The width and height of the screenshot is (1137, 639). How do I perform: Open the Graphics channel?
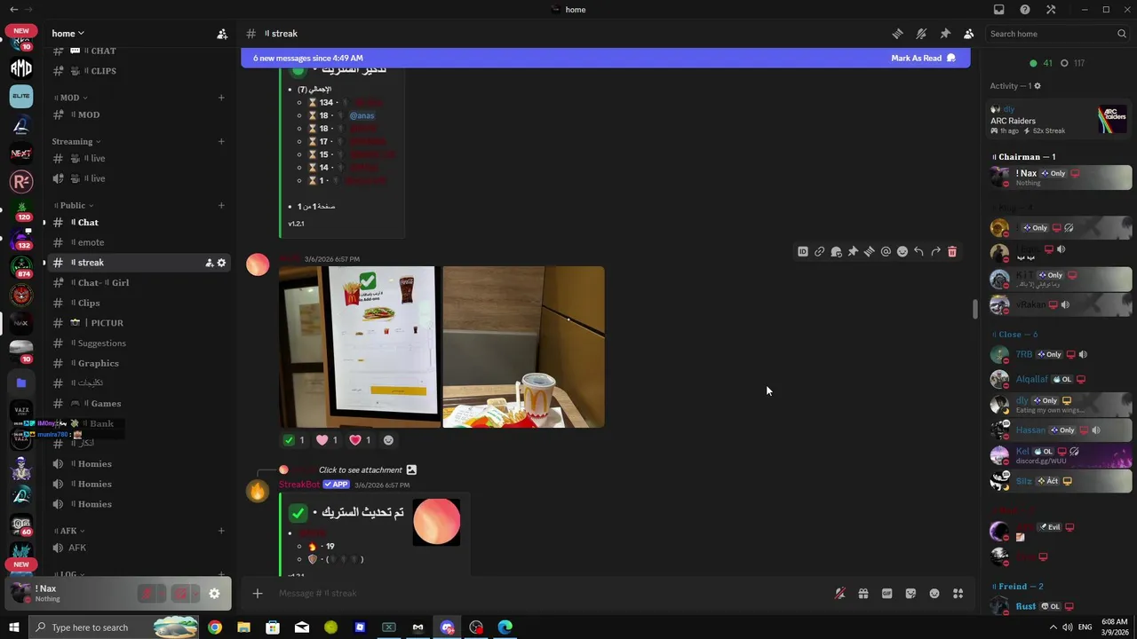137,363
